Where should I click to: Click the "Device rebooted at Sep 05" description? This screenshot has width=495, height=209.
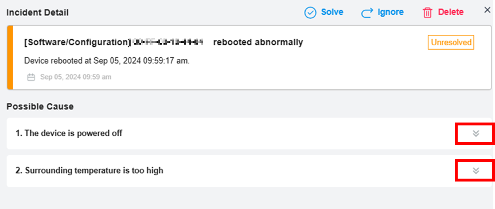tap(107, 61)
